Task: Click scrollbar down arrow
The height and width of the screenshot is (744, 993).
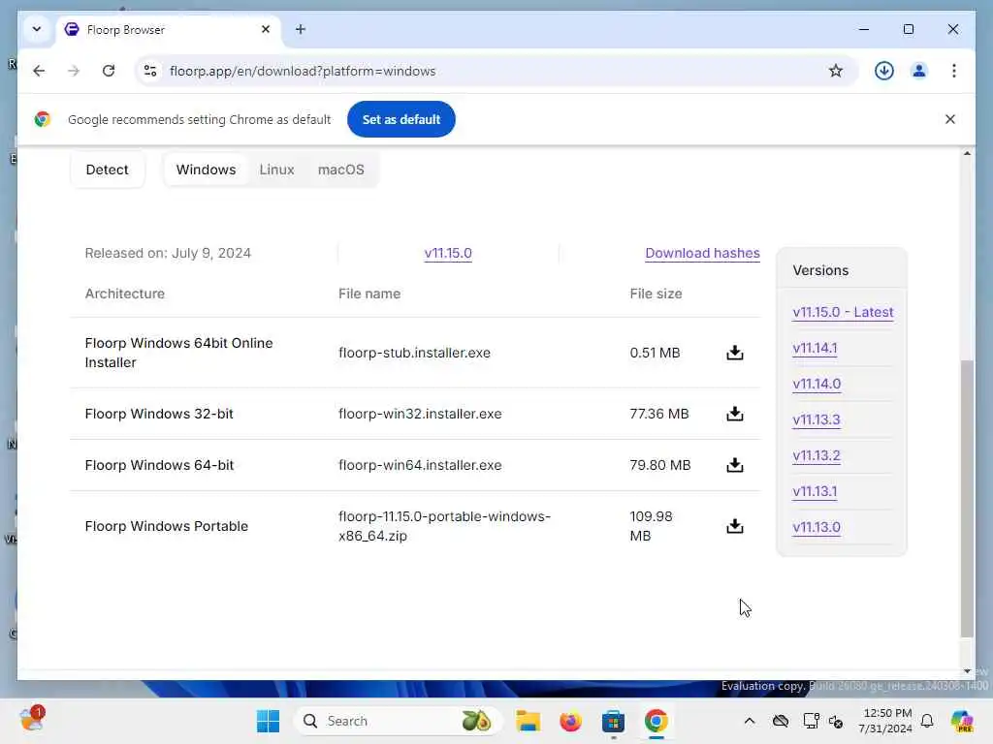Action: (967, 670)
